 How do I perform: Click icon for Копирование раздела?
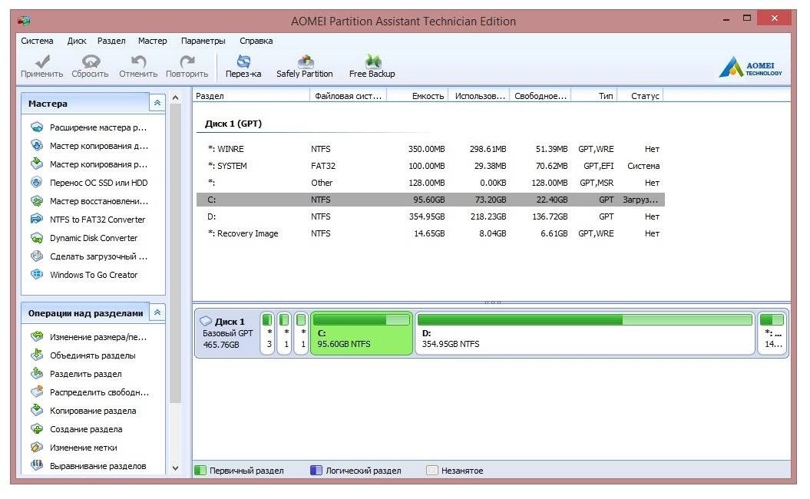(x=37, y=411)
